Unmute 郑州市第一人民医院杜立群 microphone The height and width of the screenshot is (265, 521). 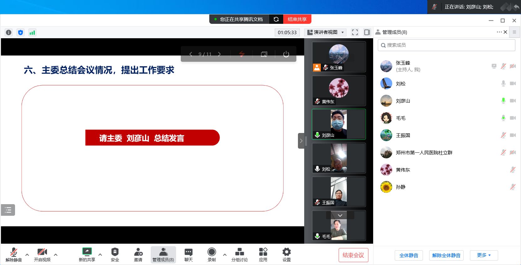click(503, 152)
